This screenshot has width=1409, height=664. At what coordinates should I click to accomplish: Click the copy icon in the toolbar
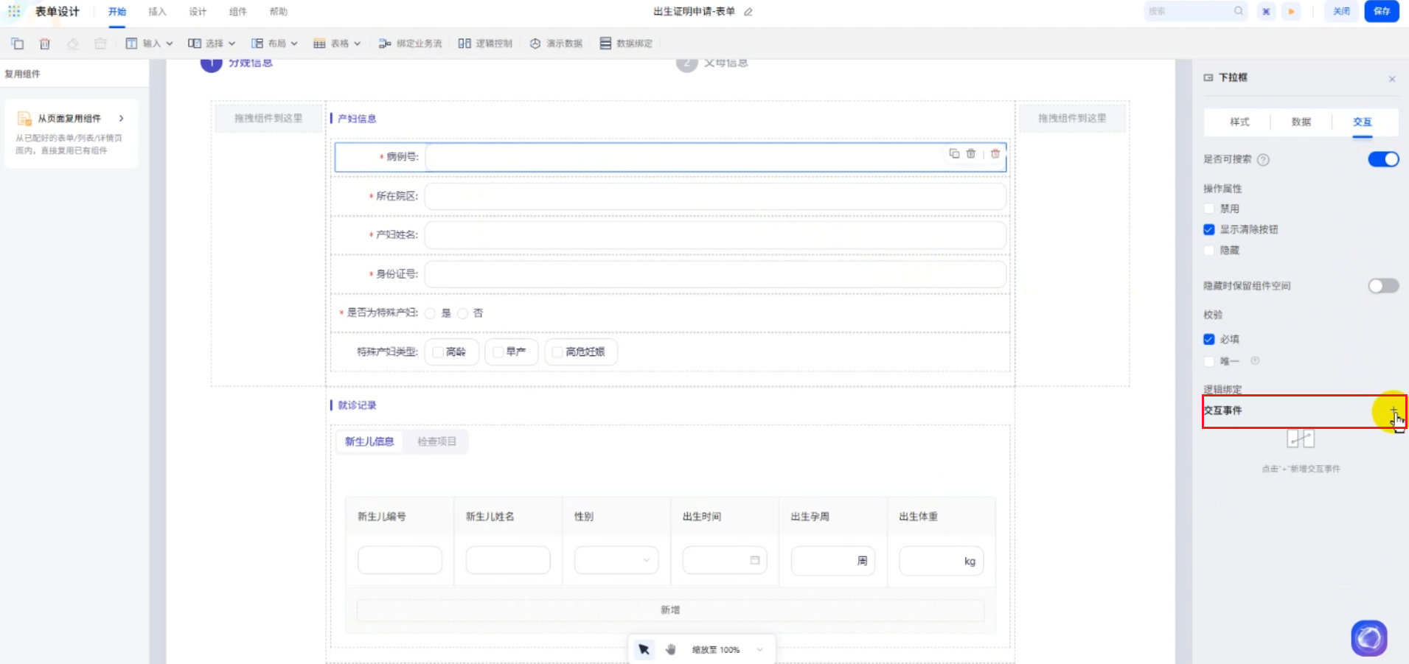[18, 43]
